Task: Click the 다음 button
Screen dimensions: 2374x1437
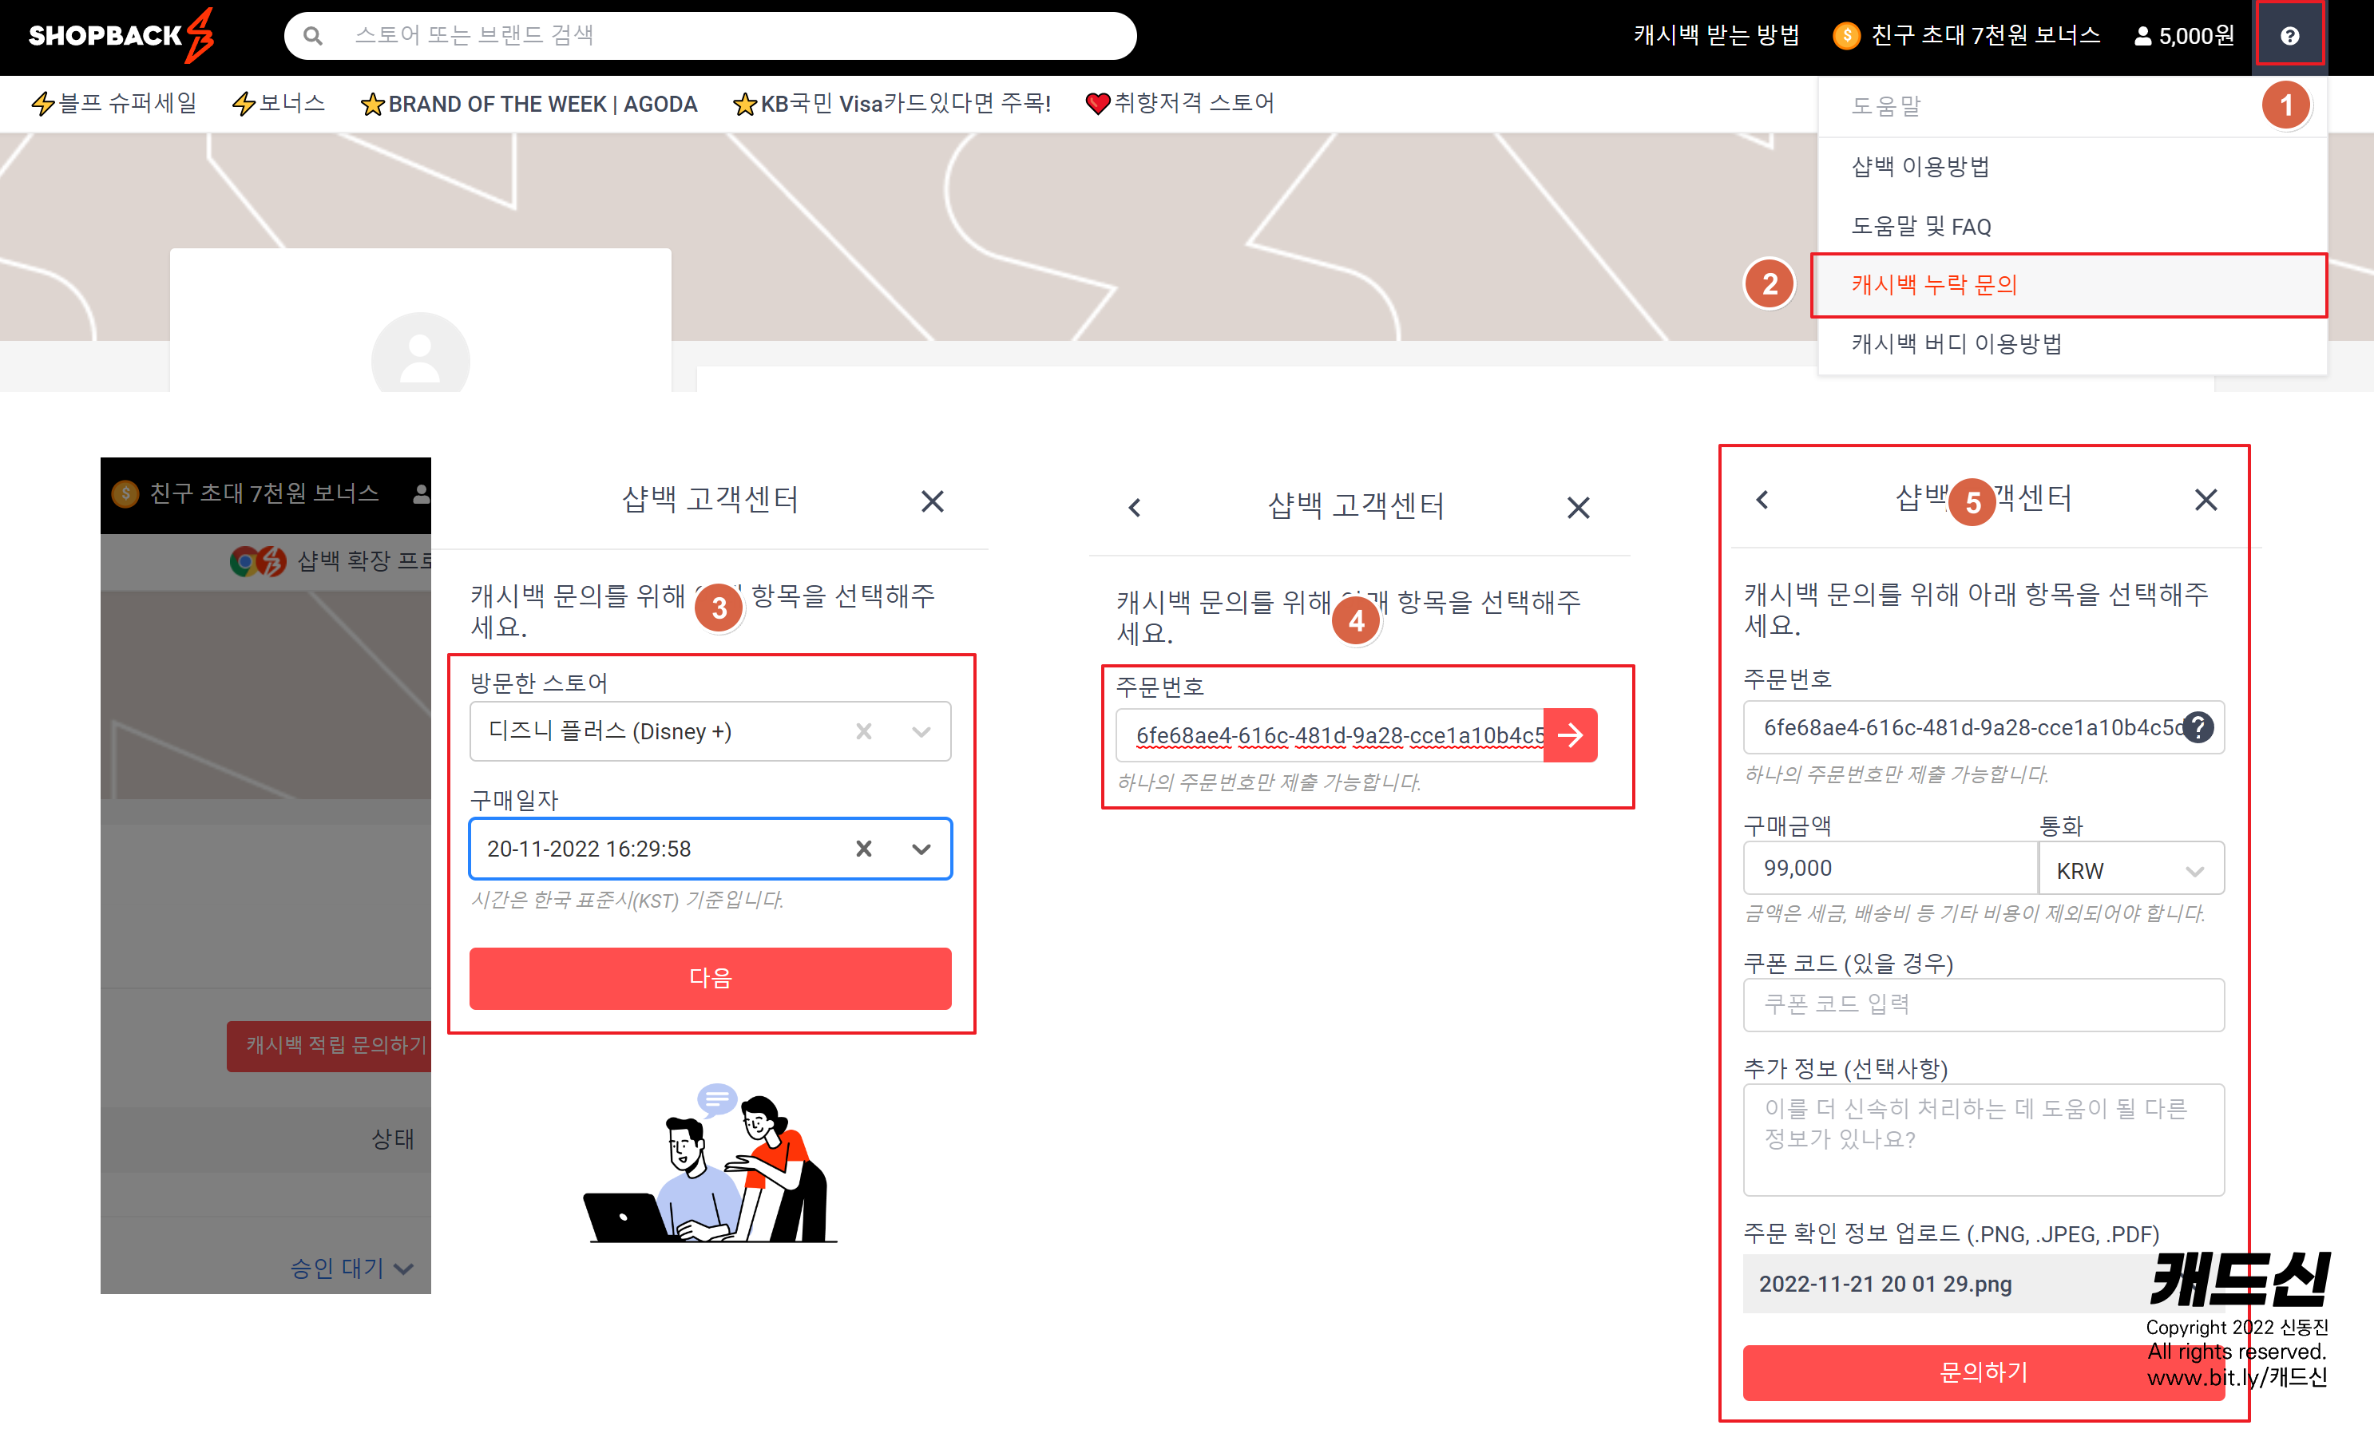Action: pos(710,978)
